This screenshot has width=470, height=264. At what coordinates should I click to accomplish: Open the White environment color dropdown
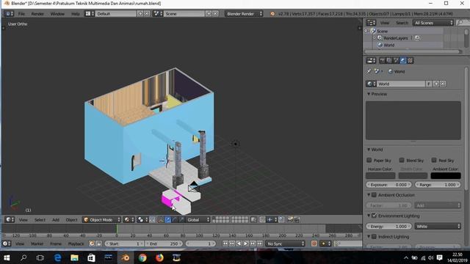tap(438, 227)
